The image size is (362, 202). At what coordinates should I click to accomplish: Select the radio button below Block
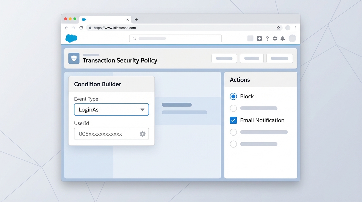(x=233, y=108)
